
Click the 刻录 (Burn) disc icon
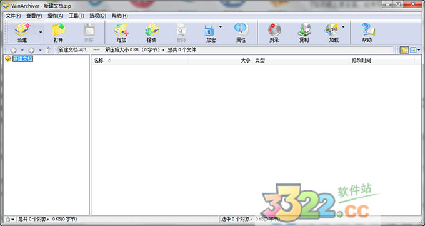[274, 30]
